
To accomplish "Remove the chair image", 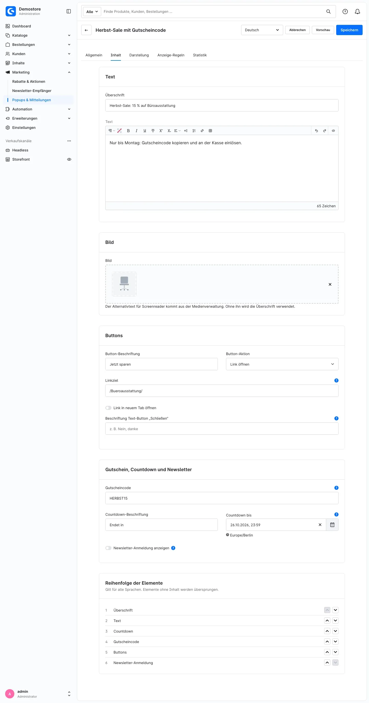I will (x=330, y=284).
